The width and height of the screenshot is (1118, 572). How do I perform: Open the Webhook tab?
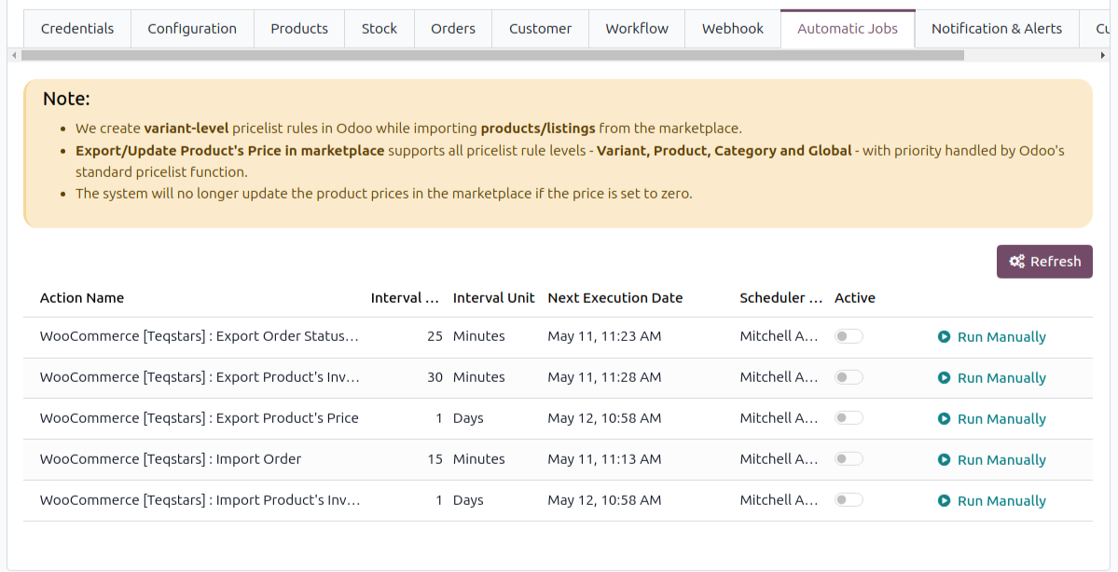[732, 29]
